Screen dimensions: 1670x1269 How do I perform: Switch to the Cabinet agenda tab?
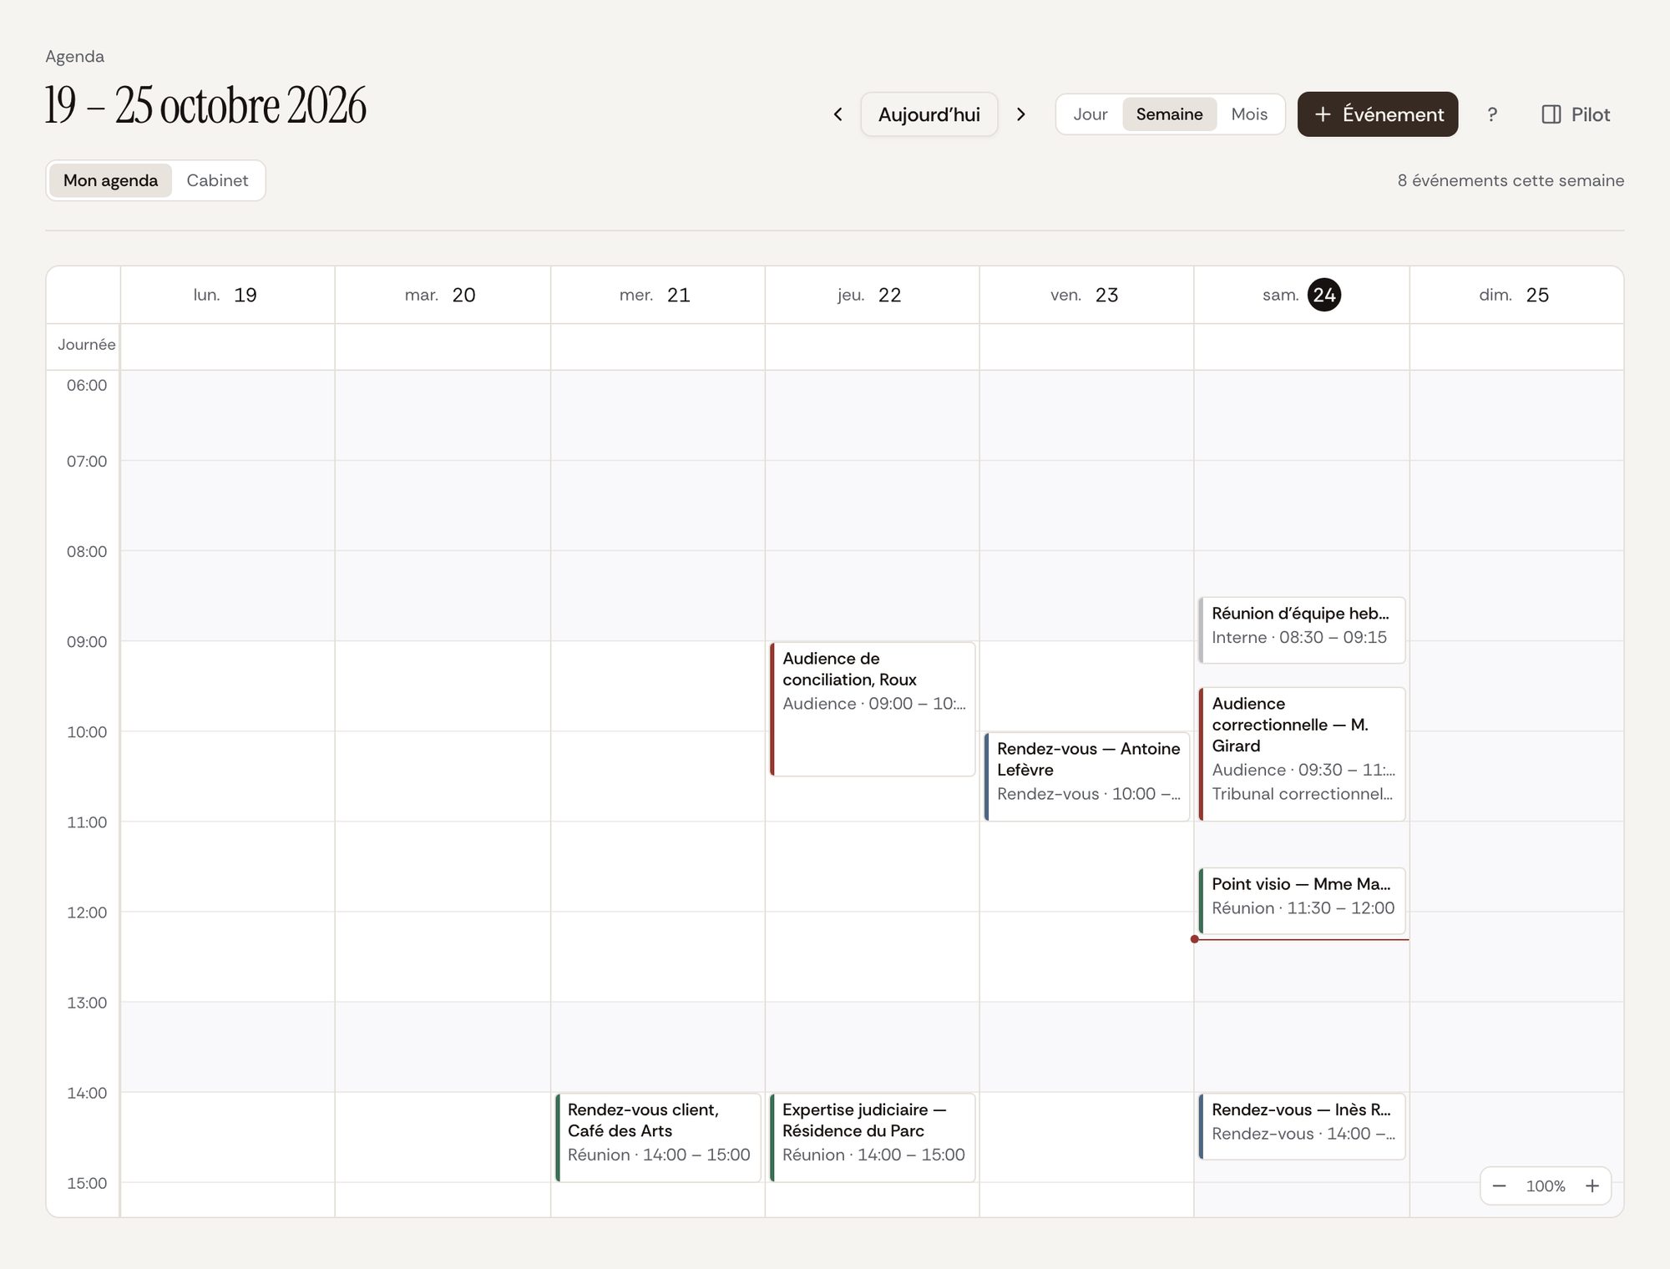pos(217,180)
